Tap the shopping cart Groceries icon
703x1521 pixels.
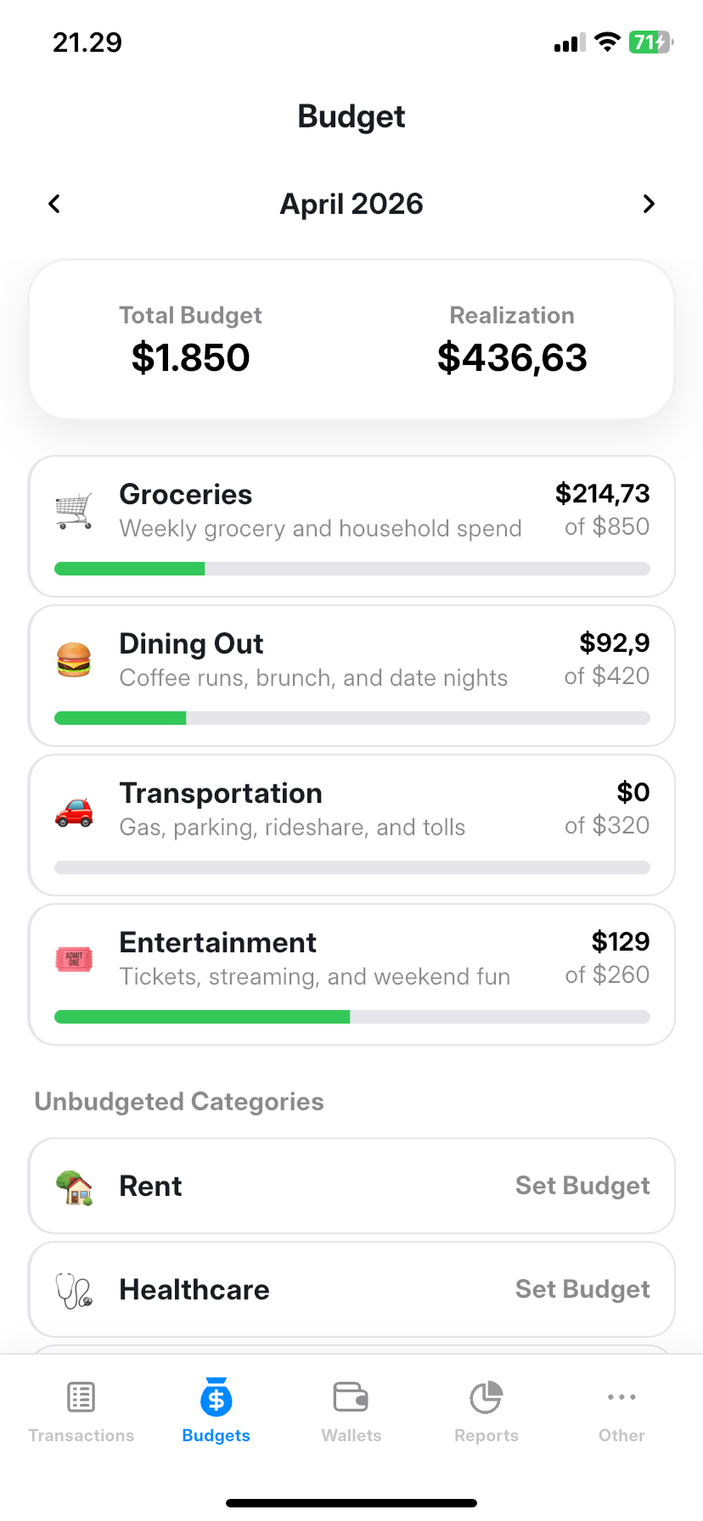pos(74,511)
